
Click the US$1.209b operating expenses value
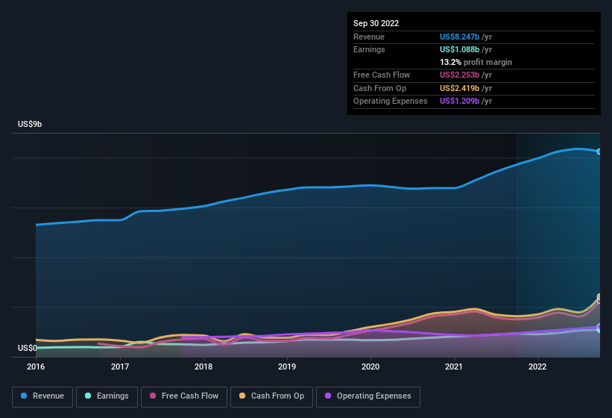click(x=459, y=101)
